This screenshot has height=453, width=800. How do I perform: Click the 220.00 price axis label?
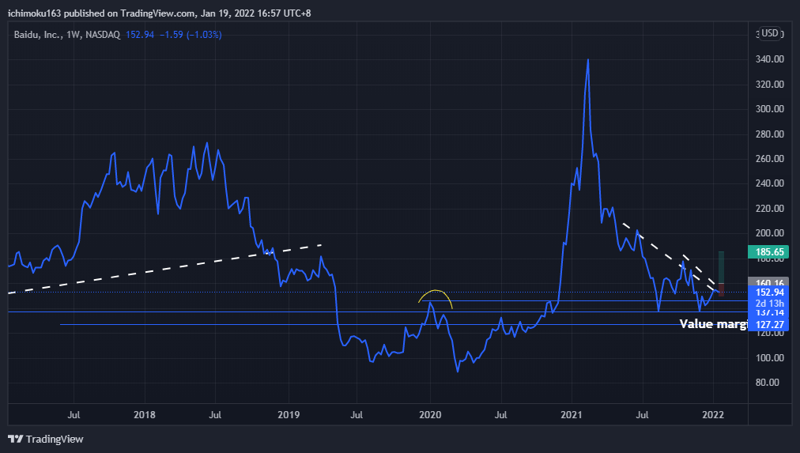pyautogui.click(x=770, y=208)
